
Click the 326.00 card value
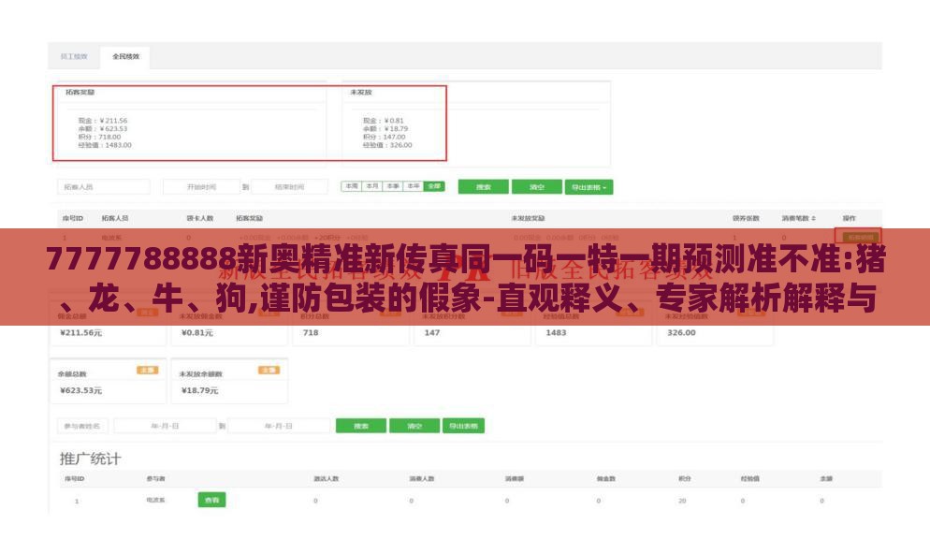681,333
